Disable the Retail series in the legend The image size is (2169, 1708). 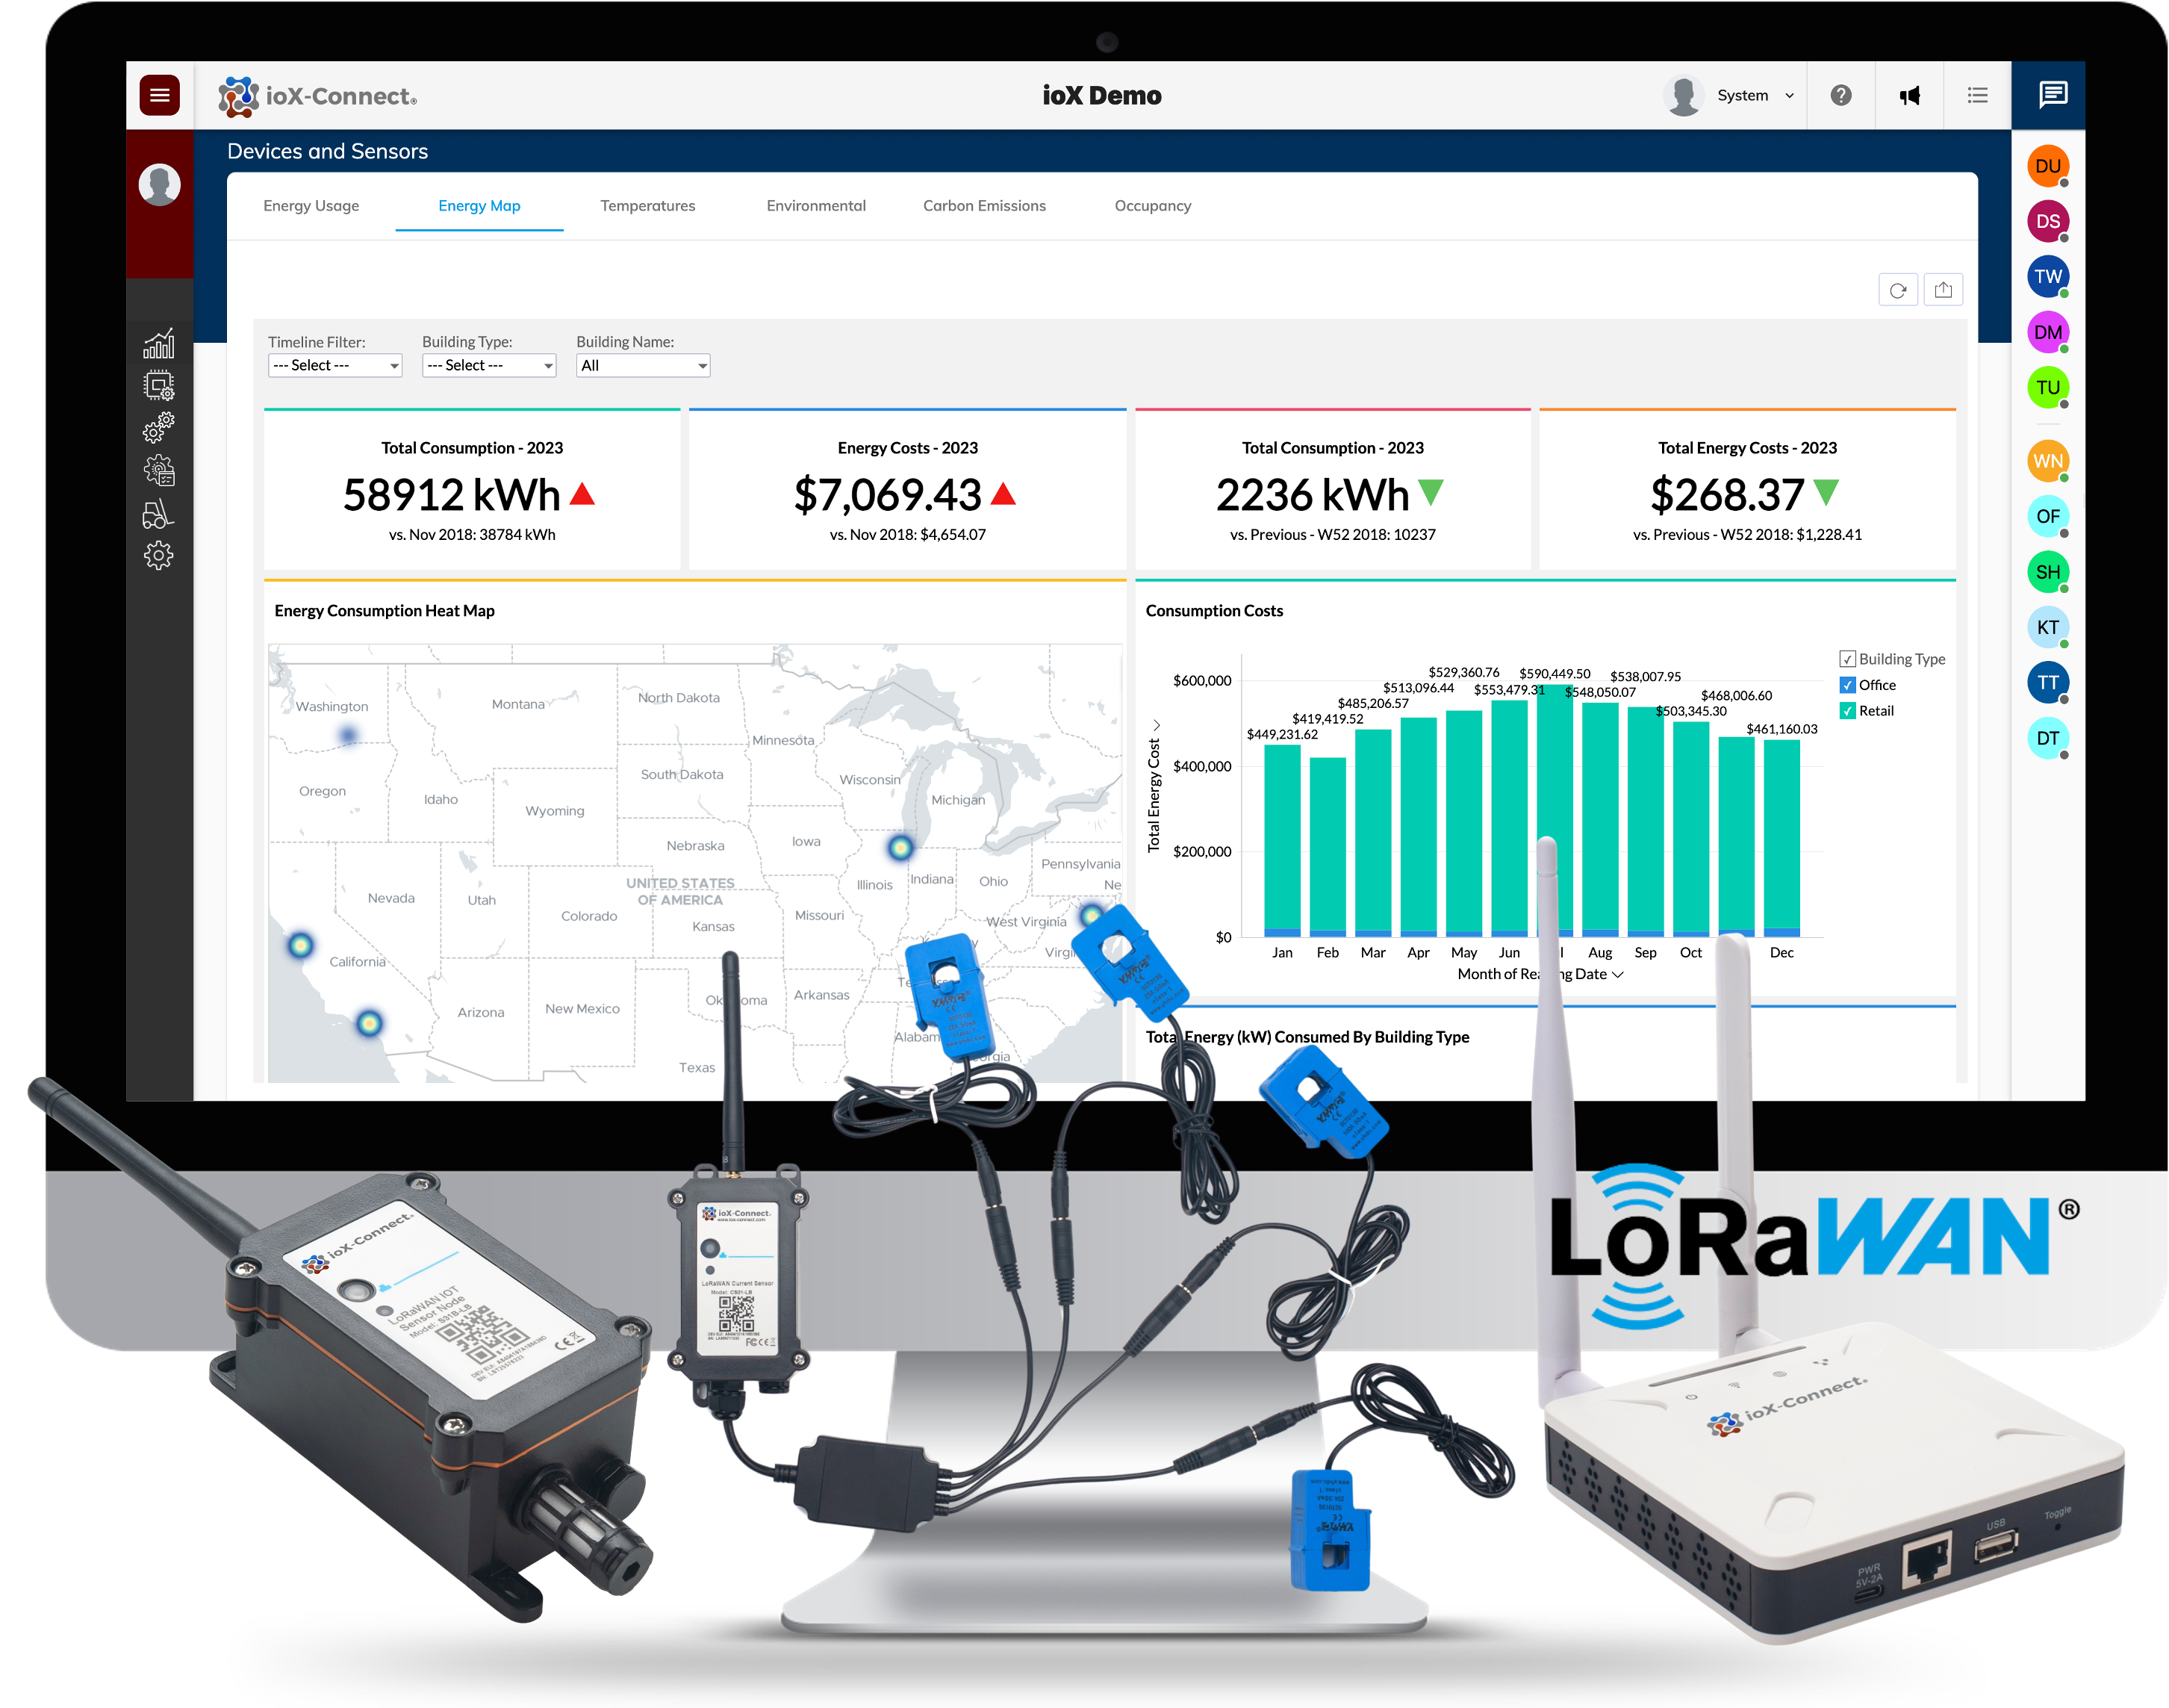coord(1846,710)
